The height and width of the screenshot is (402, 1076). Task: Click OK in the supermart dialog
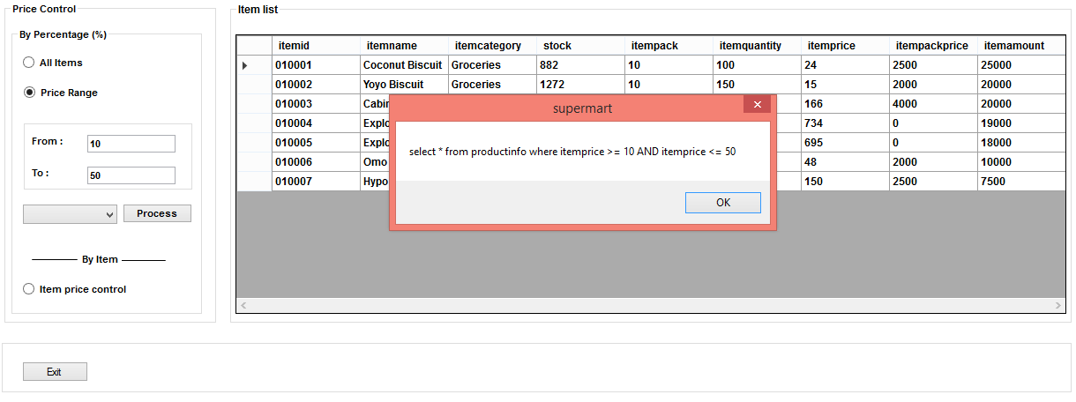click(722, 203)
